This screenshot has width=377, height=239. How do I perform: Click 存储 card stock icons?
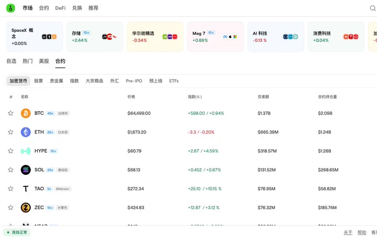[x=110, y=37]
